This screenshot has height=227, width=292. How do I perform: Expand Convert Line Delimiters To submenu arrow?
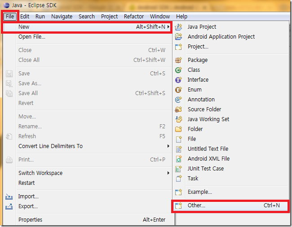point(168,146)
